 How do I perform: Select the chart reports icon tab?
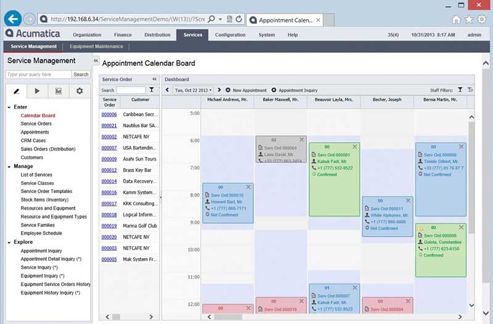(59, 91)
